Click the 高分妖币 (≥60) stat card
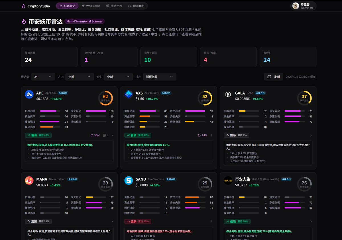 (109, 57)
